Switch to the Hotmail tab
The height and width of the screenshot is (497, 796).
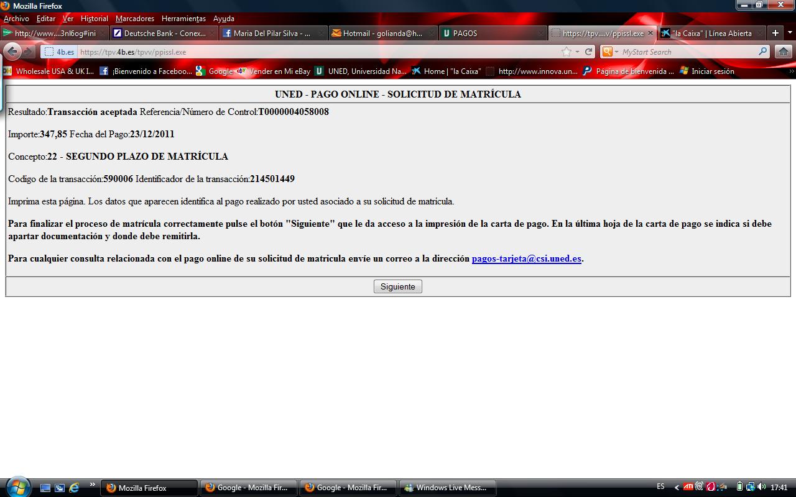coord(382,33)
